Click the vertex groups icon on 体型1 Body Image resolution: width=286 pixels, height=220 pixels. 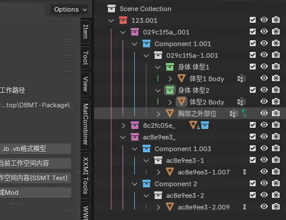click(x=242, y=78)
